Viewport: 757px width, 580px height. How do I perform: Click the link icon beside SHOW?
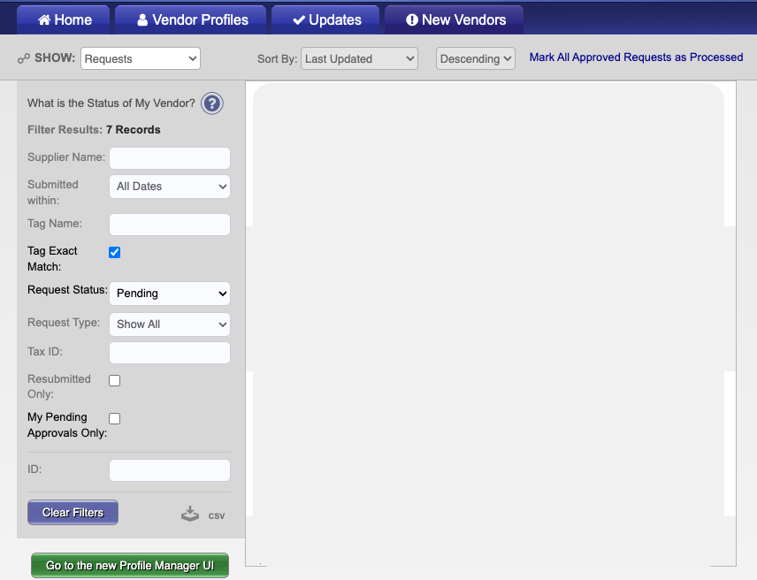point(24,59)
